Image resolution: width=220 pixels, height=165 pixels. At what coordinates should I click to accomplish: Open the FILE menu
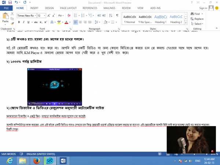(6, 7)
